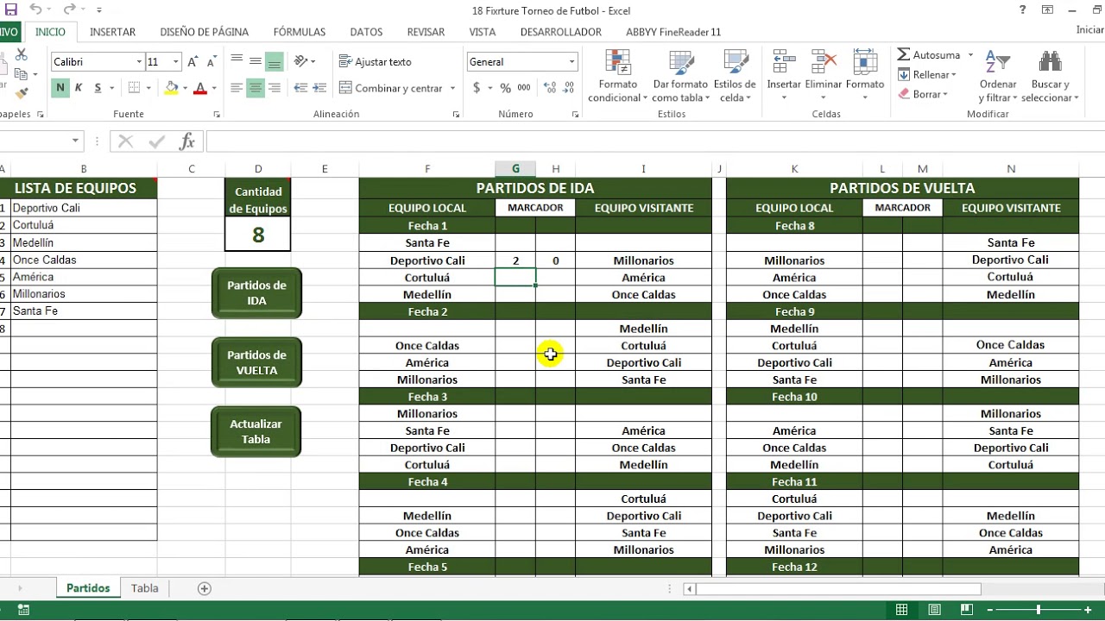
Task: Click the insert function fx icon
Action: (x=186, y=141)
